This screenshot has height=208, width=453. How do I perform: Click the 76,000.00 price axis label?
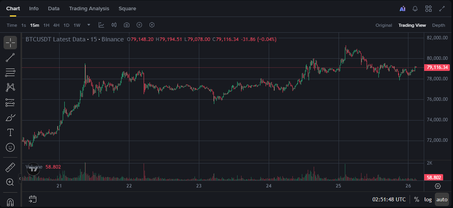tap(437, 99)
